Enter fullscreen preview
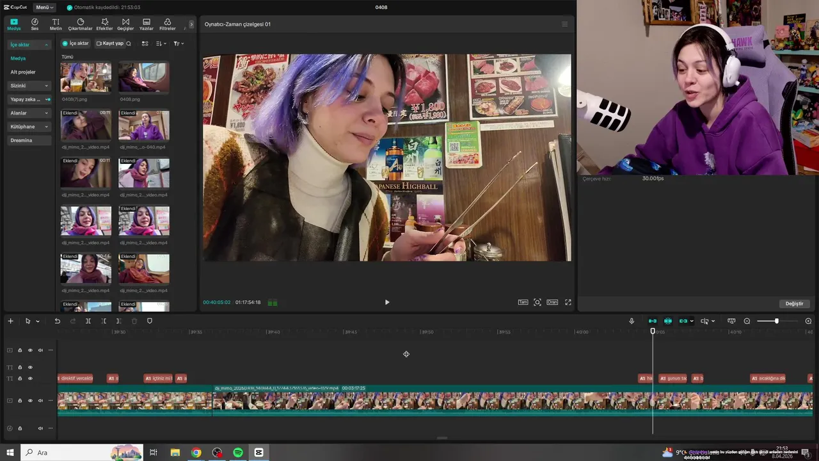Screen dimensions: 819x461 (568, 302)
